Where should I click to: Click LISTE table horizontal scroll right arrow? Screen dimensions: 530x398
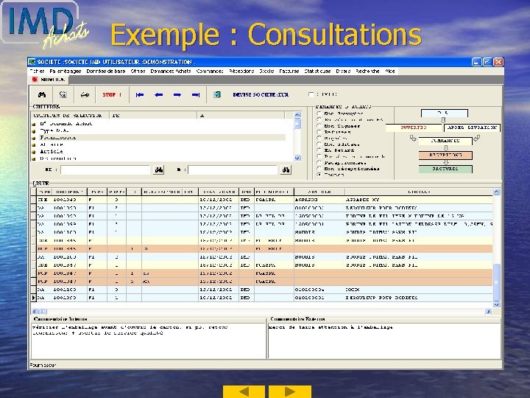[489, 311]
